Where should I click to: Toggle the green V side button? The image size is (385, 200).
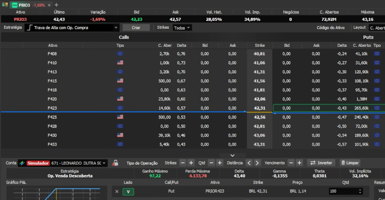[128, 191]
